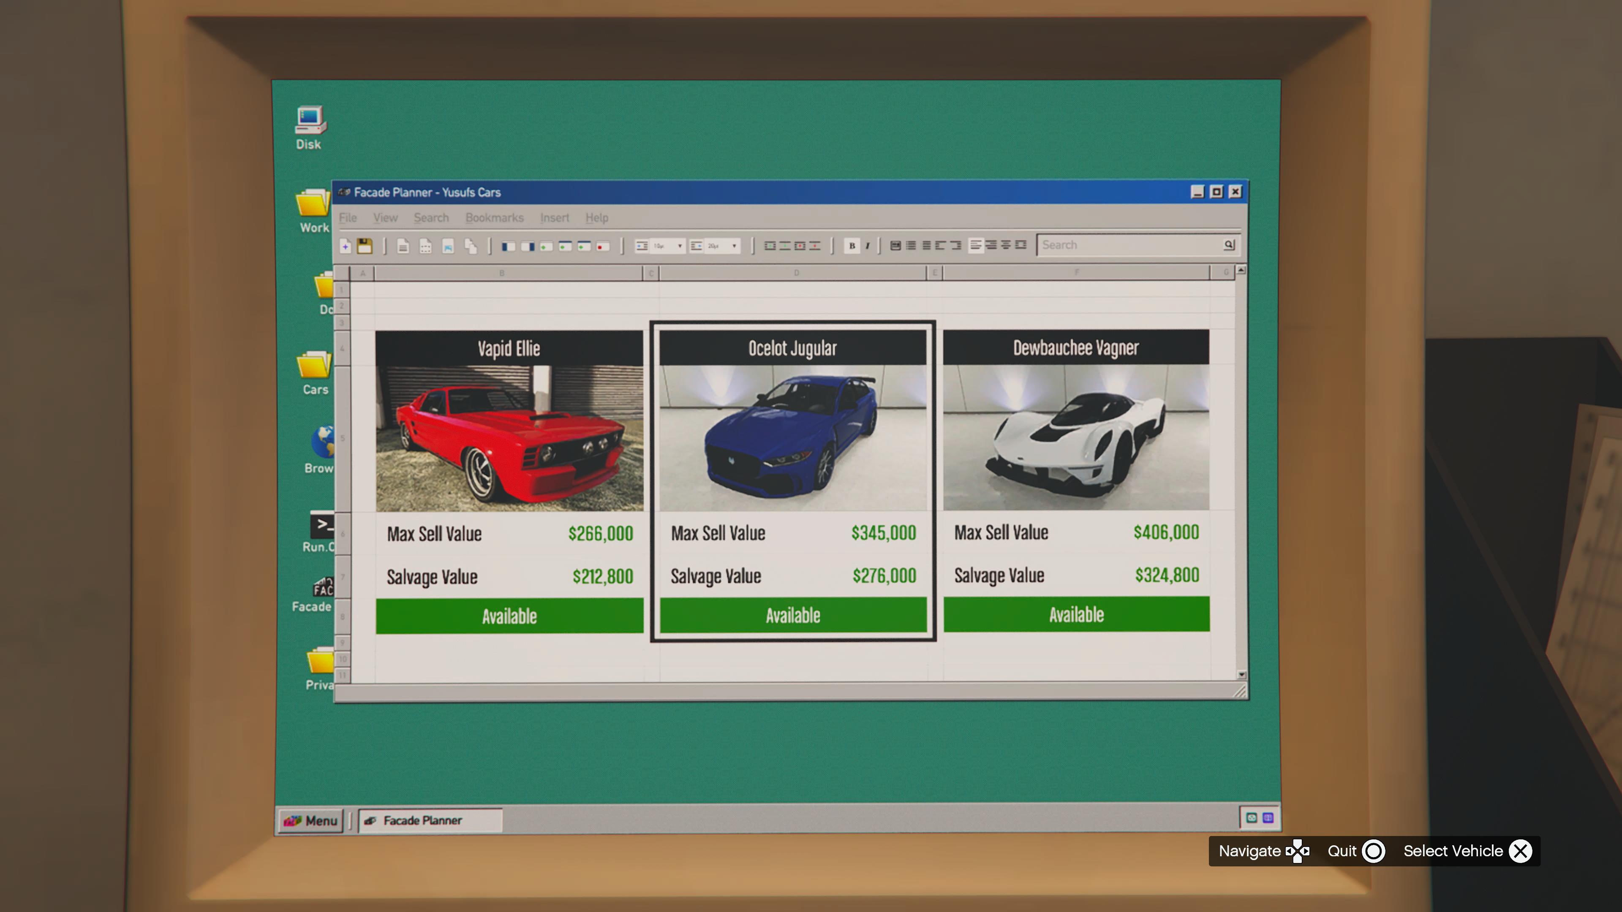
Task: Expand the 10pt size dropdown
Action: coord(680,246)
